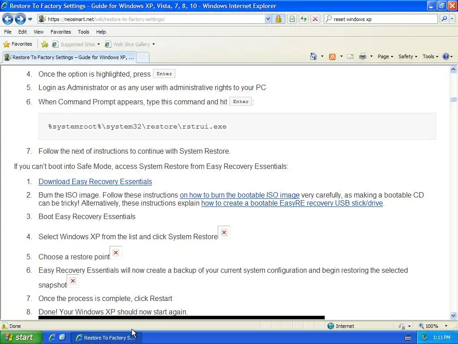
Task: Click broken image after 'snapshot'
Action: pos(73,281)
